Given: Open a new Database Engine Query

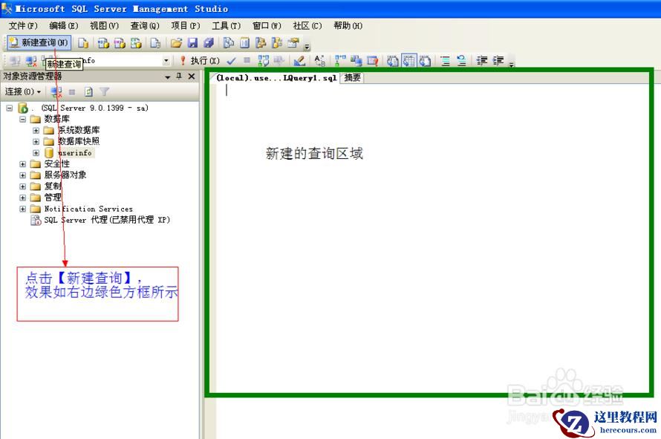Looking at the screenshot, I should click(83, 42).
